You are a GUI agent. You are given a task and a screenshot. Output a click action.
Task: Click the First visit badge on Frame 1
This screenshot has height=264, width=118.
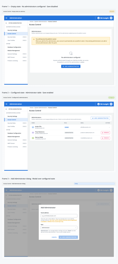click(x=112, y=11)
